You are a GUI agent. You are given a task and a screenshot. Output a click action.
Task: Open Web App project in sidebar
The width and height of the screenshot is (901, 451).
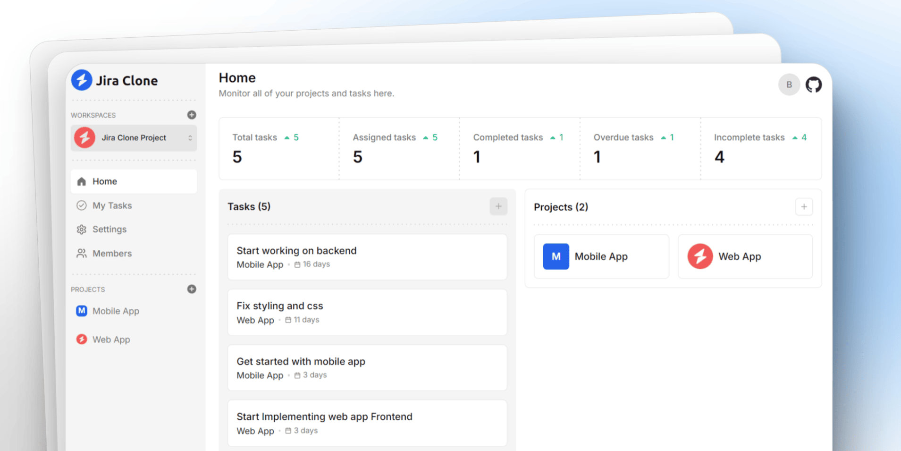[134, 339]
